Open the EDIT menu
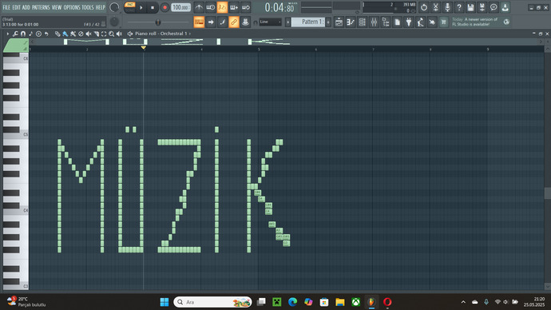Screen dimensions: 551x310 [x=16, y=7]
